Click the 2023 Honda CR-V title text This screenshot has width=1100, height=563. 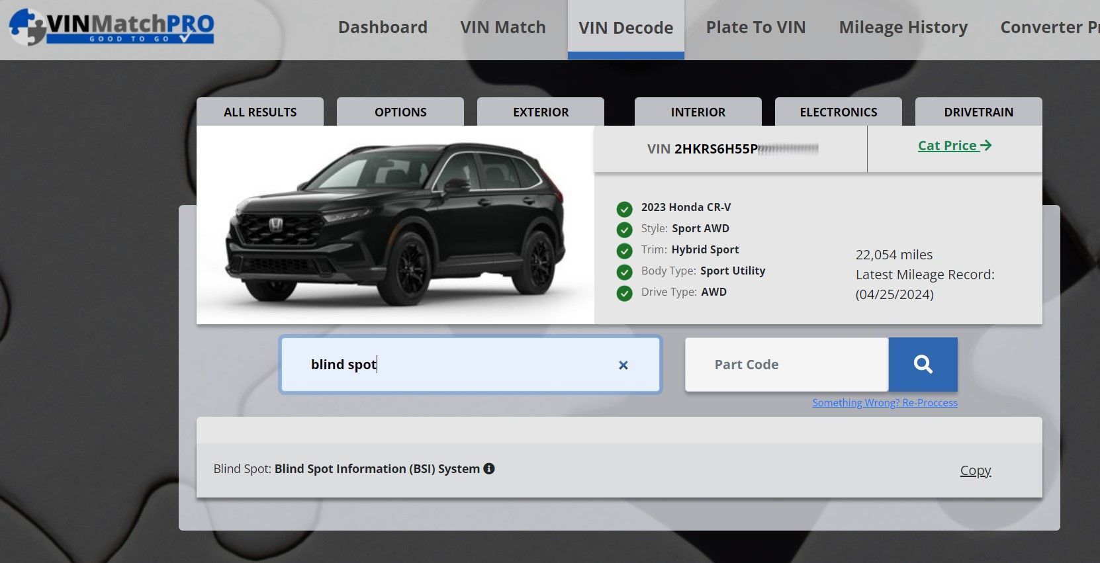point(686,207)
